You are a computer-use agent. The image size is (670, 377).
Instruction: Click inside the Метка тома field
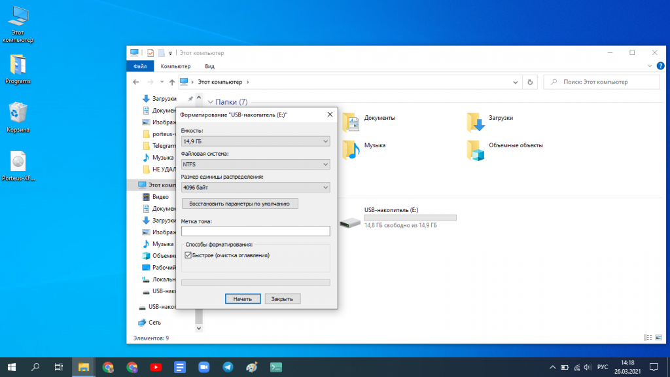coord(255,231)
